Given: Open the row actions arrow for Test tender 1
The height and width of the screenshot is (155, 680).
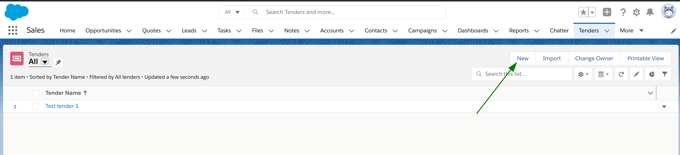Looking at the screenshot, I should pos(664,106).
